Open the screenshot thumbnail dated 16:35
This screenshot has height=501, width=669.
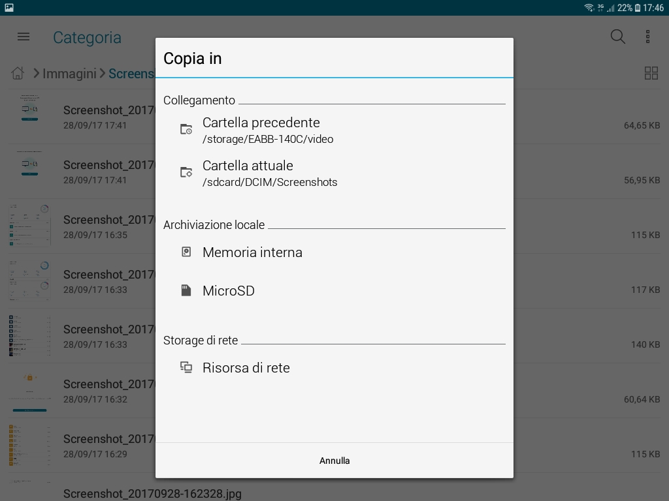tap(30, 226)
